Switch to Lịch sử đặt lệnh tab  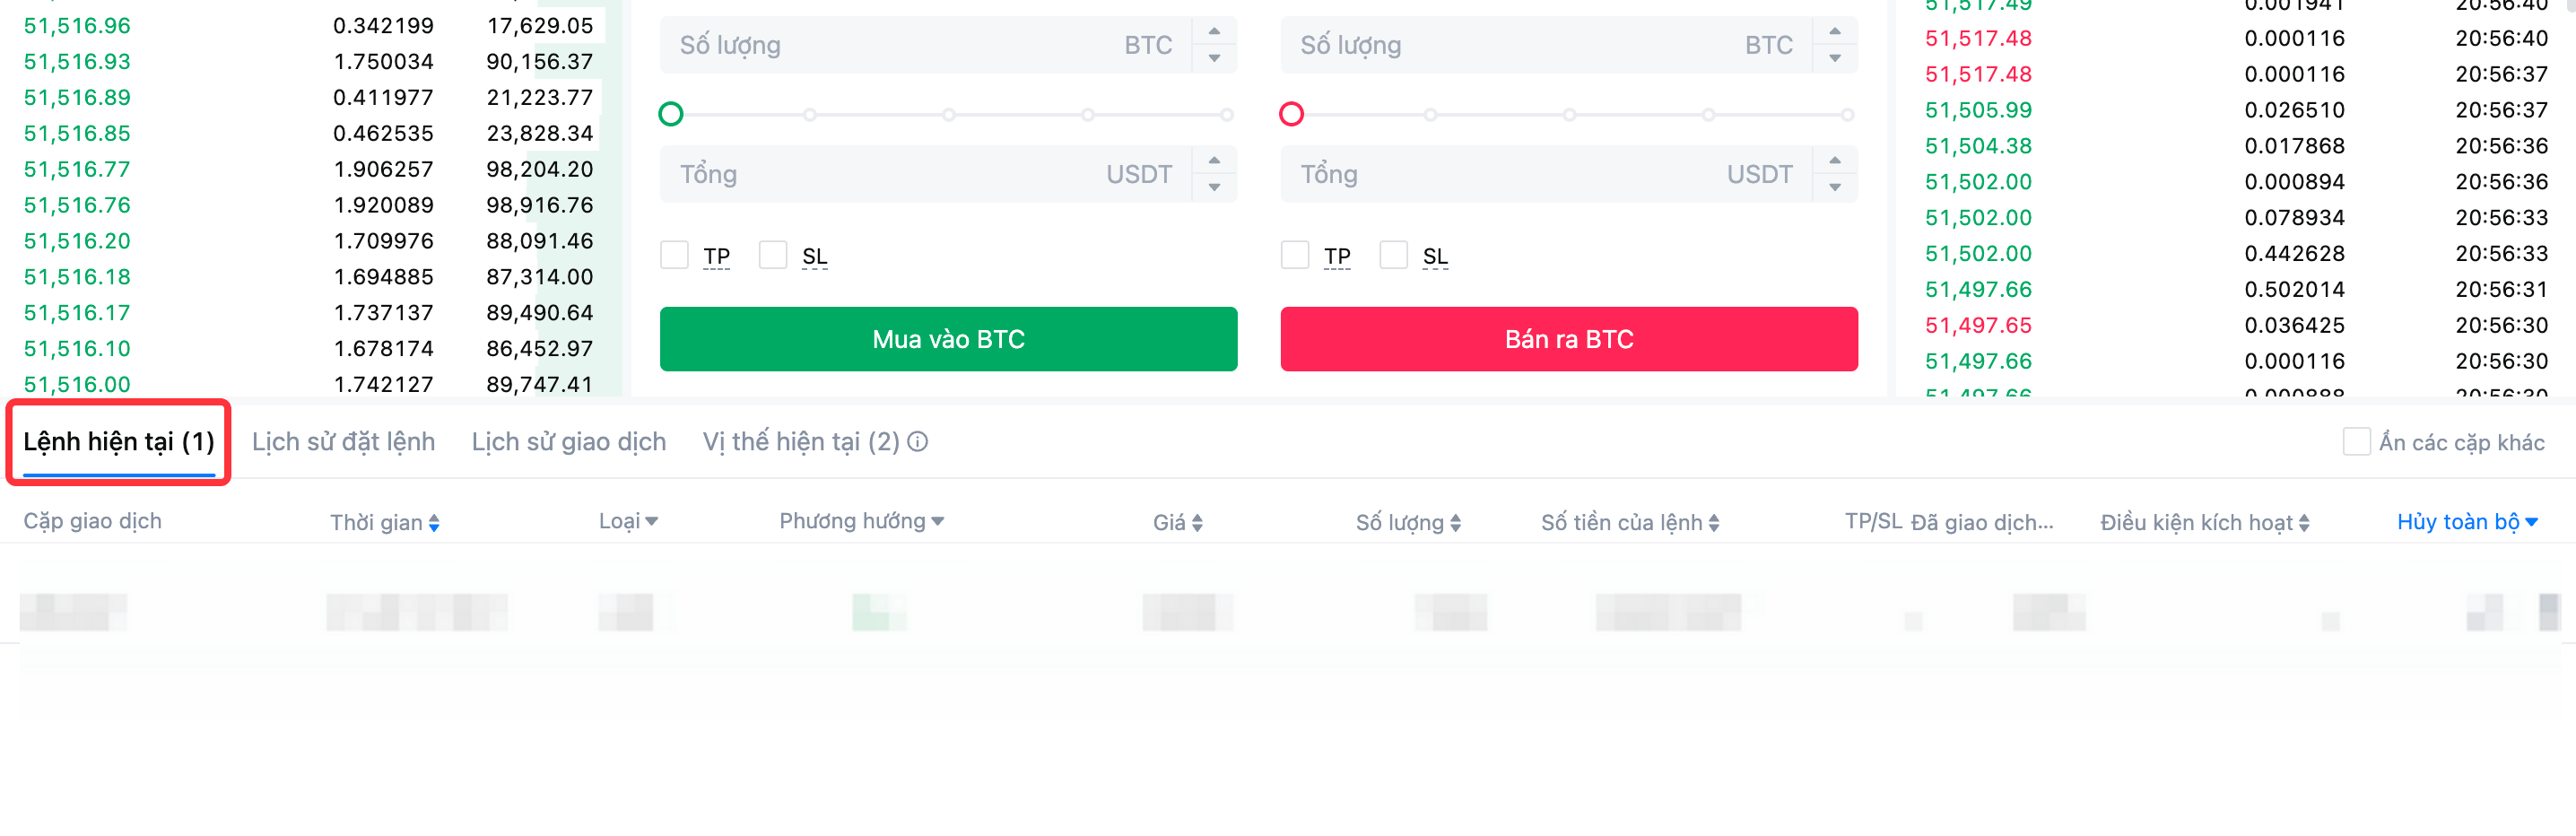[343, 442]
